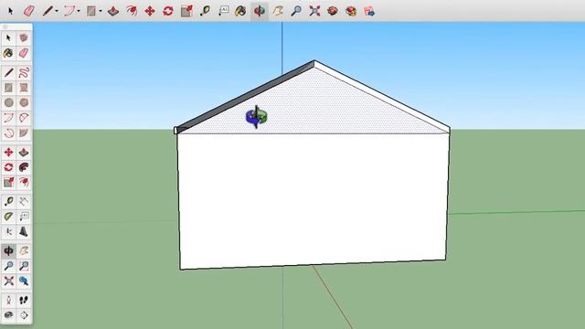Click Make Component in the left palette
The image size is (585, 329).
[24, 37]
